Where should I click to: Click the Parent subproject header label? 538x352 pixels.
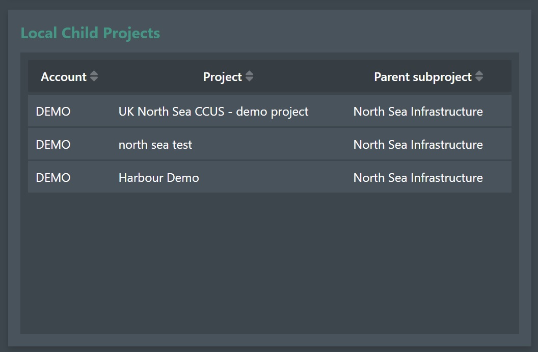(x=423, y=77)
